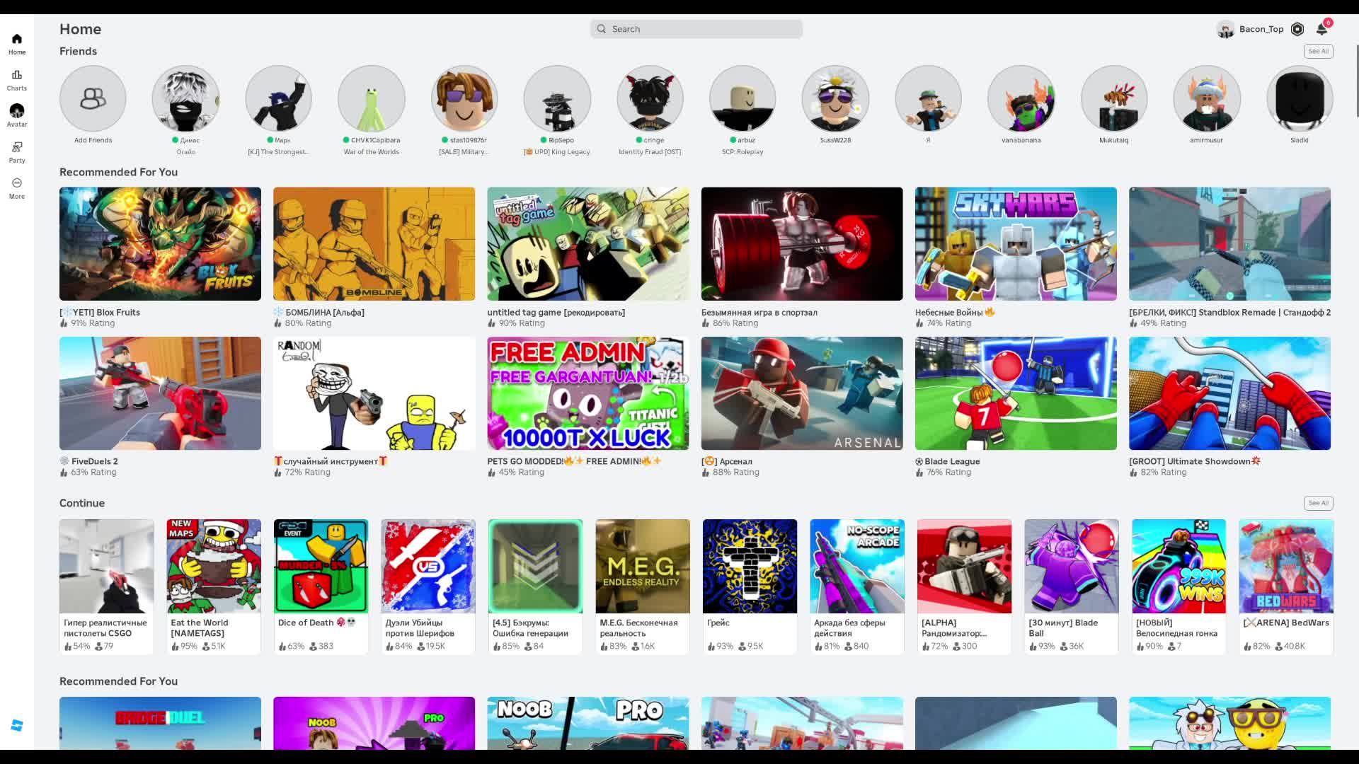Screen dimensions: 1359x764
Task: Click the Robux icon in header
Action: pyautogui.click(x=1297, y=29)
